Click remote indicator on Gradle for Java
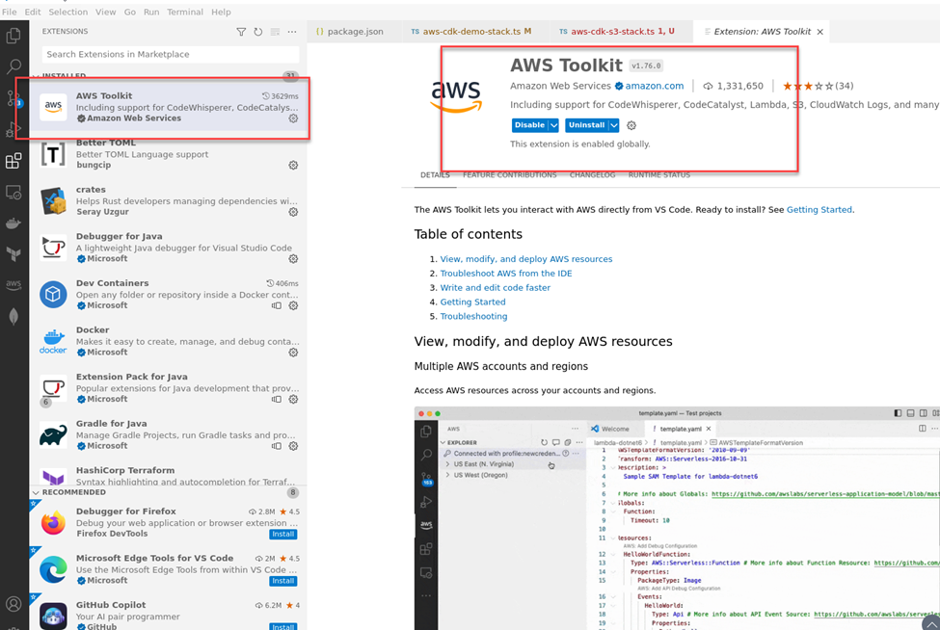 point(277,446)
